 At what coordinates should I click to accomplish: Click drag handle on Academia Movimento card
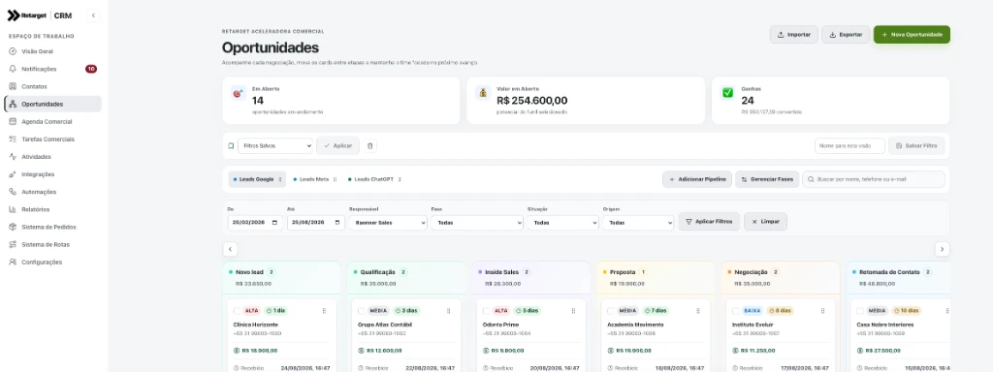coord(698,311)
